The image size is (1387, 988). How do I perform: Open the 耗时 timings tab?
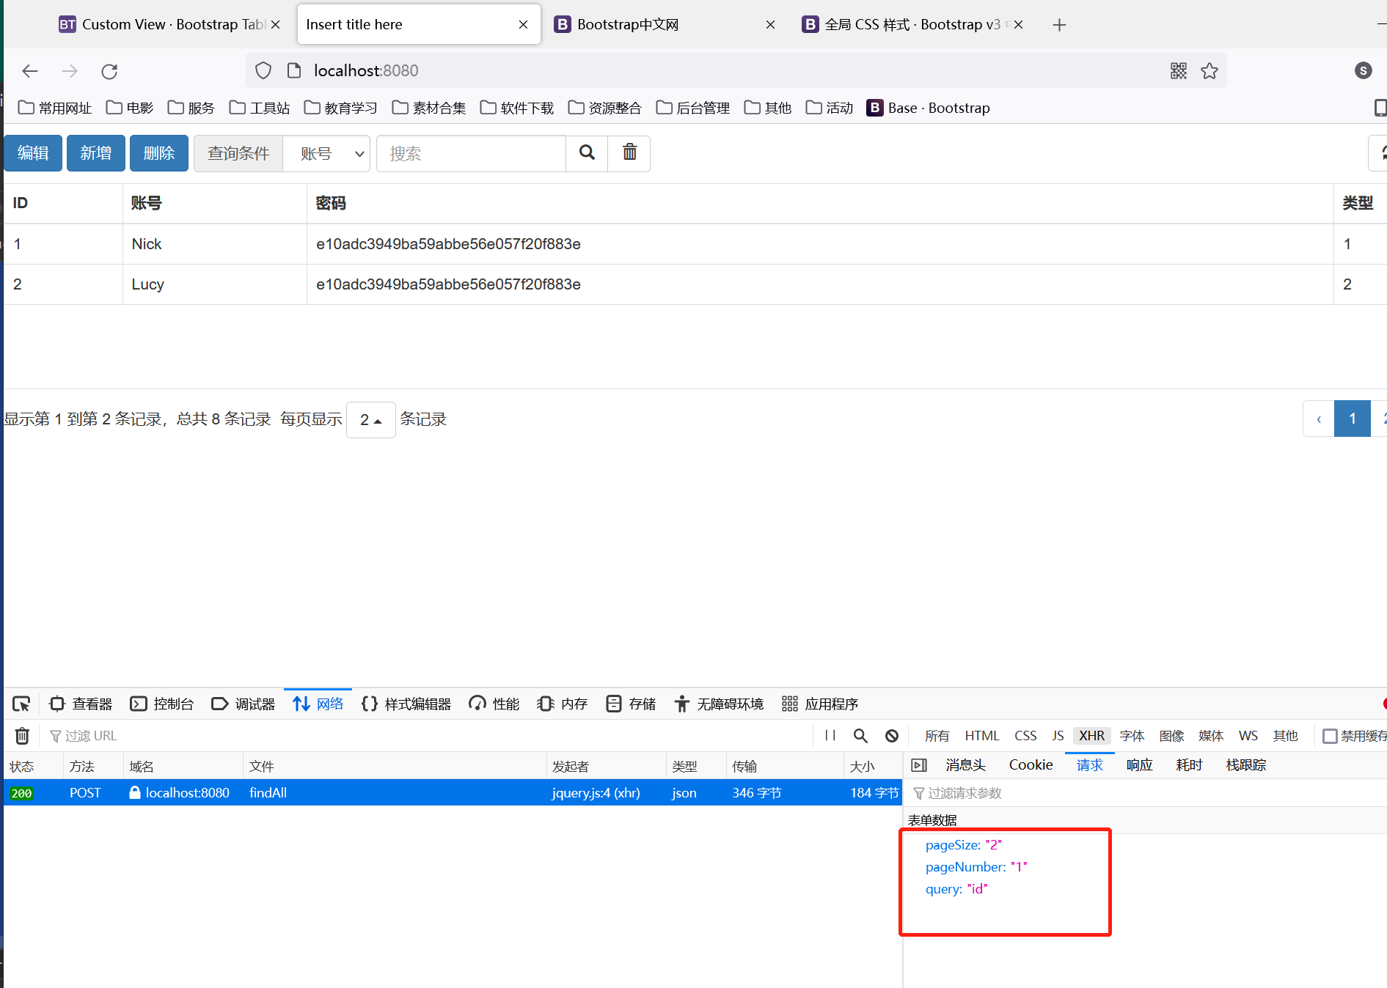[x=1189, y=765]
